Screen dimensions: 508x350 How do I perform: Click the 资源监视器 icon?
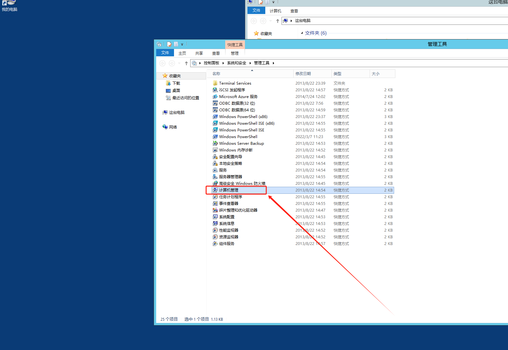coord(215,237)
